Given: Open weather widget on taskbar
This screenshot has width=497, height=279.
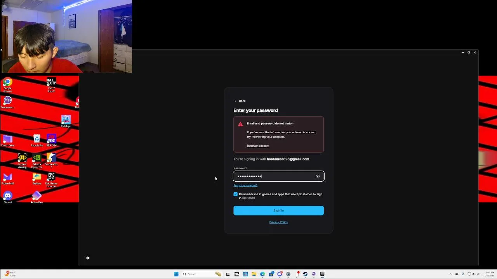Looking at the screenshot, I should 10,274.
